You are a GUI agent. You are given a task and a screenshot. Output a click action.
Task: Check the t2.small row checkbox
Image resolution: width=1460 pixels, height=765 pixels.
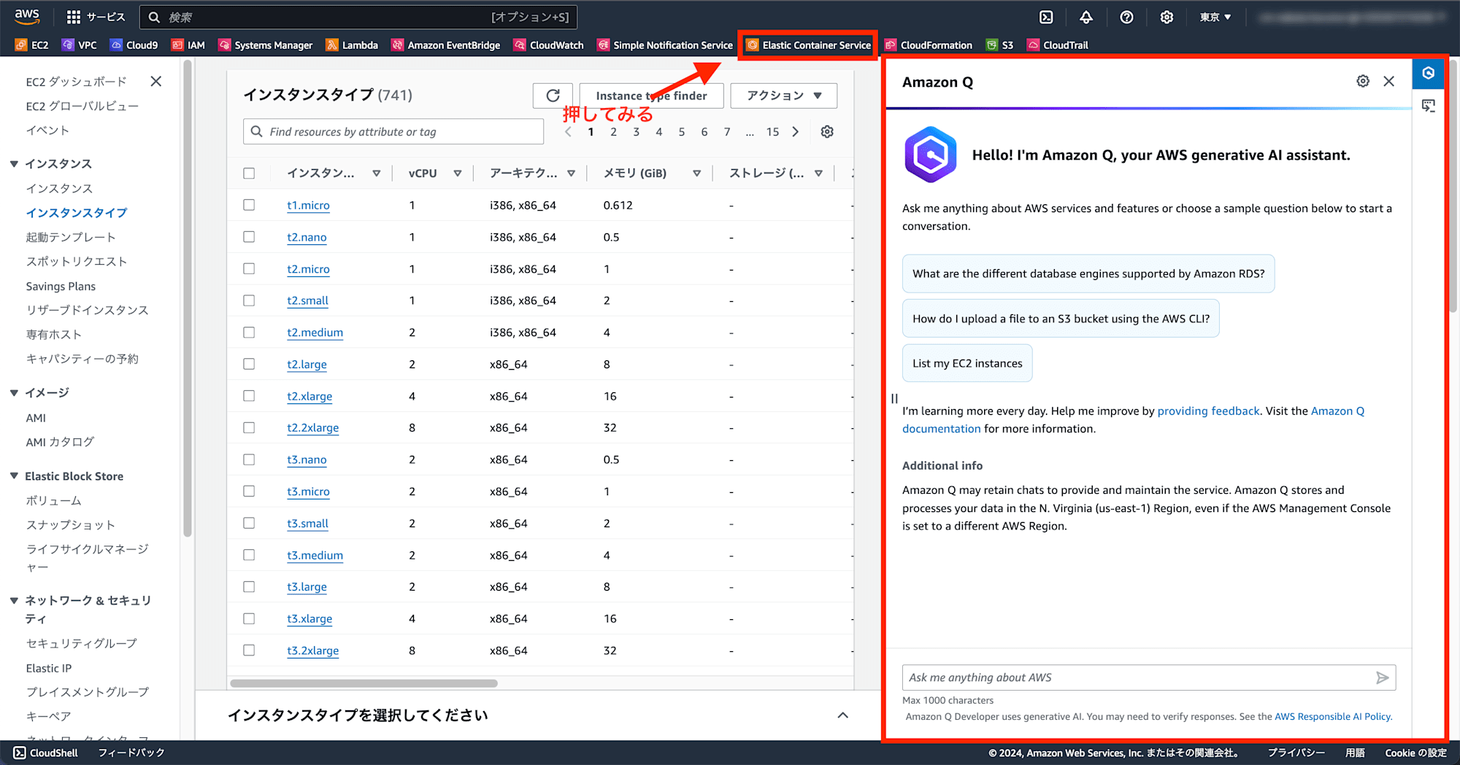(x=249, y=300)
